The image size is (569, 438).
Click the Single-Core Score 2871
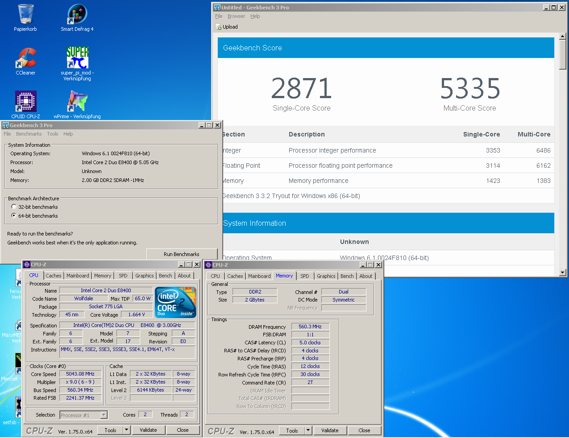coord(302,88)
